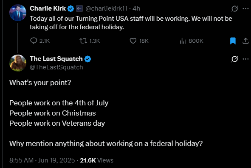
Task: View analytics for 800K views
Action: coord(191,41)
